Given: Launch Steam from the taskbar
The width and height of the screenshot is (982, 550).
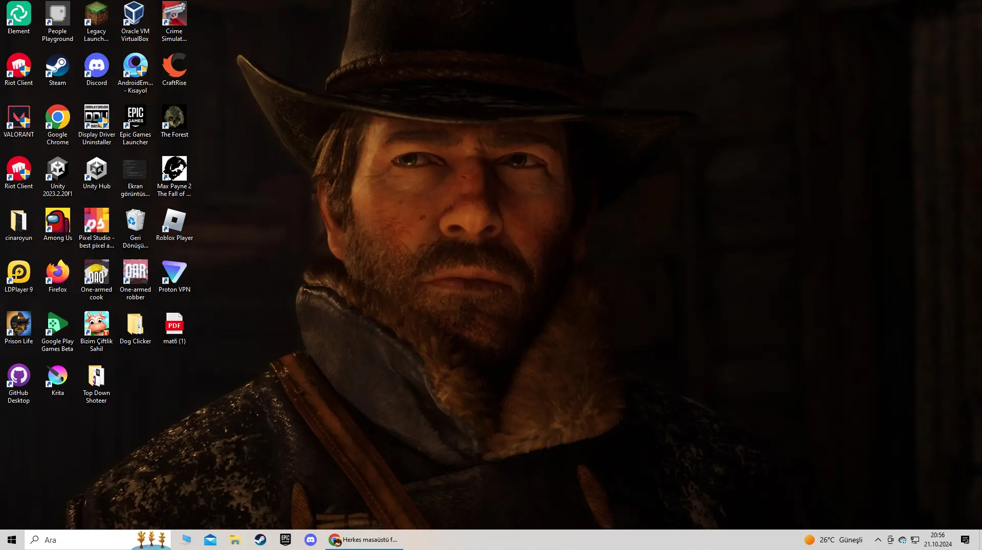Looking at the screenshot, I should coord(260,540).
